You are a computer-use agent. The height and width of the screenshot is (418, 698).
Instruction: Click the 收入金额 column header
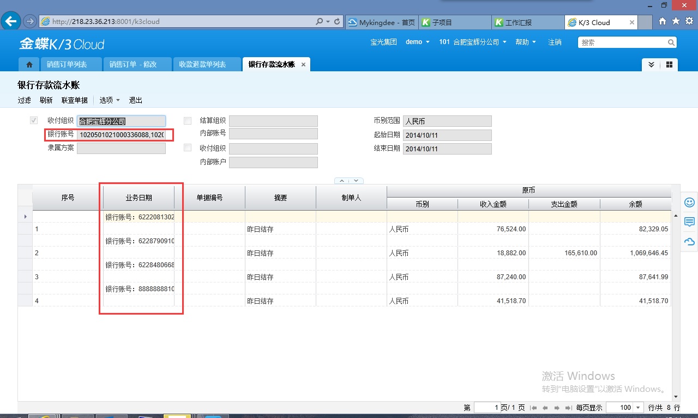click(493, 204)
